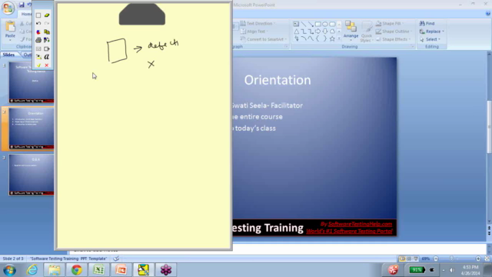The image size is (492, 277).
Task: Open Shape Effects dropdown
Action: [394, 39]
